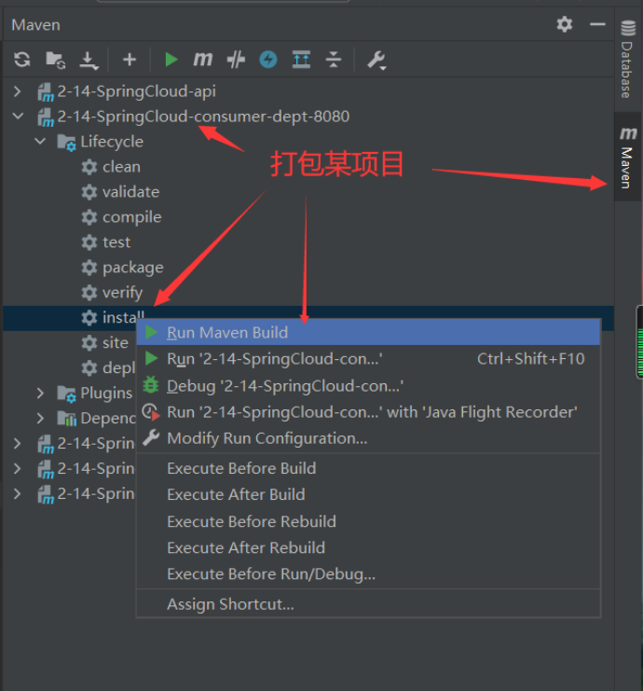Viewport: 643px width, 691px height.
Task: Collapse the Lifecycle folder
Action: 40,142
